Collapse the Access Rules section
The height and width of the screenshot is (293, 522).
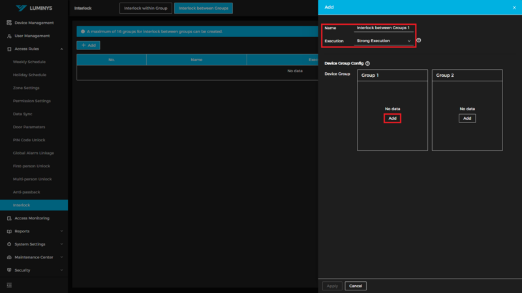(61, 49)
